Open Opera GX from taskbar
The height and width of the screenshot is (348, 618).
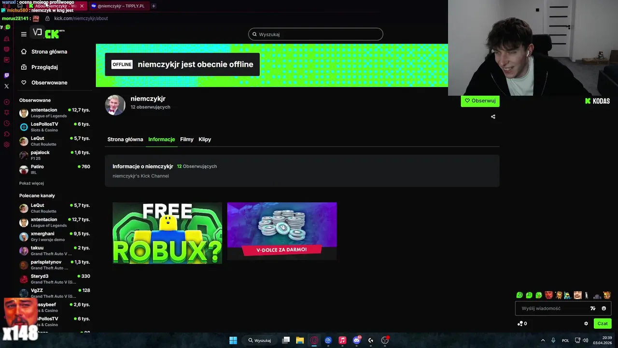pyautogui.click(x=314, y=340)
